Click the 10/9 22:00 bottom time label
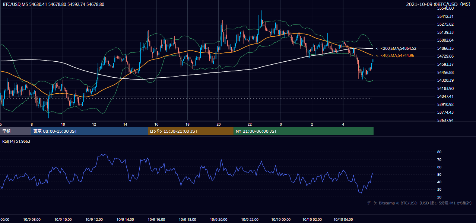This screenshot has height=223, width=476. coord(250,219)
